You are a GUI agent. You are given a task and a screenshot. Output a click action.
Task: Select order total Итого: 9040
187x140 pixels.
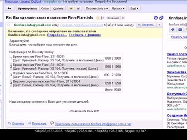113,89
